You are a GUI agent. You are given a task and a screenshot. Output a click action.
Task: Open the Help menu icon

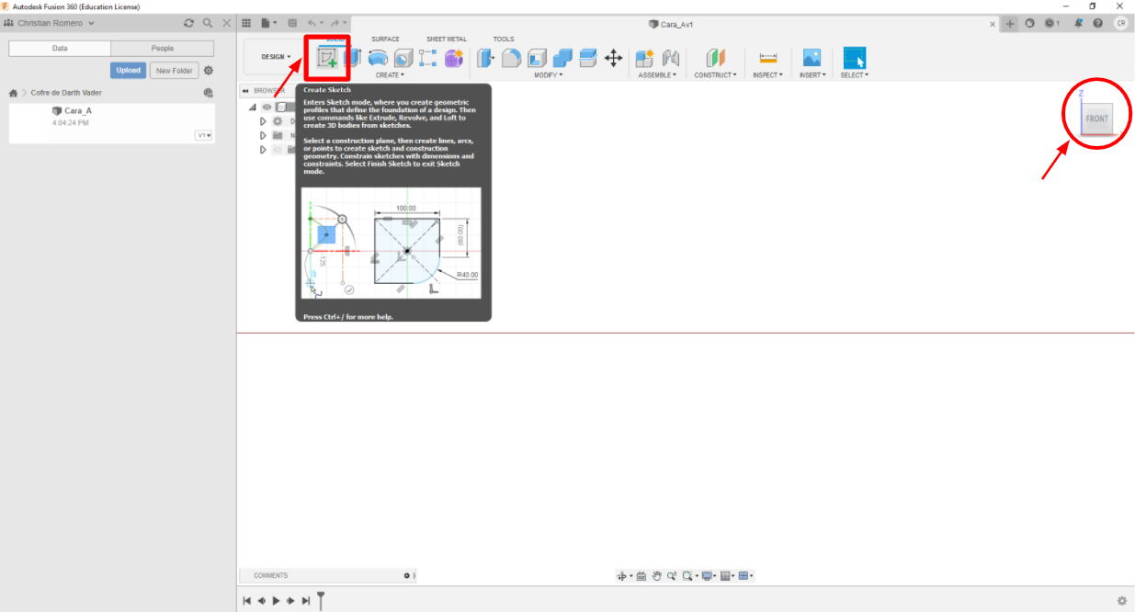1098,24
